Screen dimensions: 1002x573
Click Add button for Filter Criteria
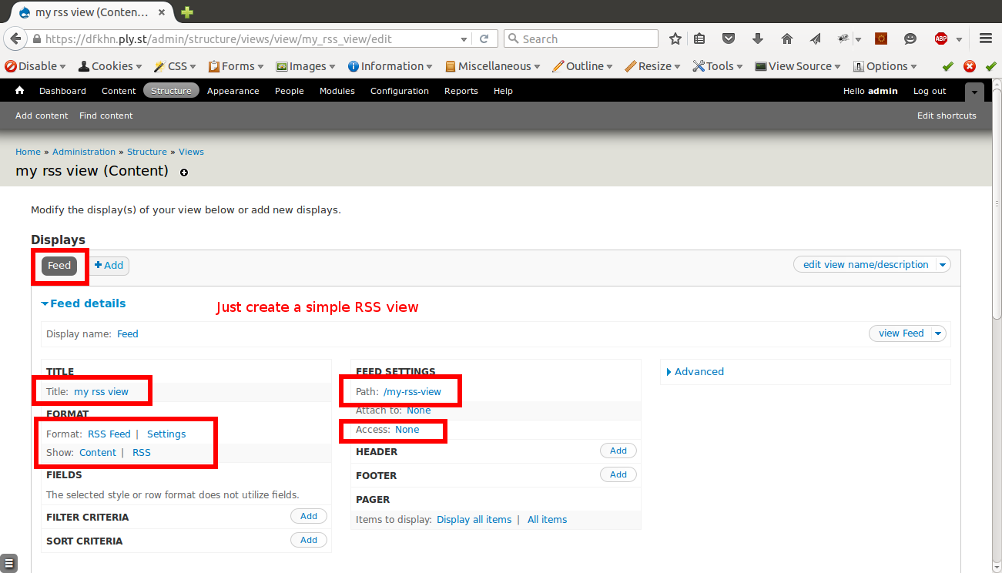(309, 516)
